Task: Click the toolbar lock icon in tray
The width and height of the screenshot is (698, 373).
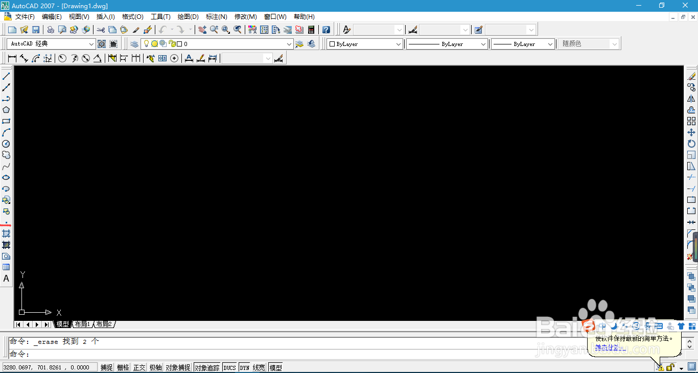Action: (670, 367)
